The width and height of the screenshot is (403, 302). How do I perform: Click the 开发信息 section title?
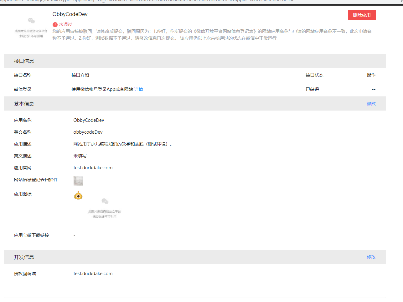(24, 257)
